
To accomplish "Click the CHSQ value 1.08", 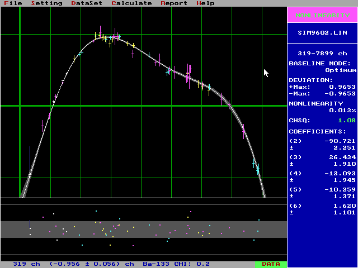I will (347, 121).
